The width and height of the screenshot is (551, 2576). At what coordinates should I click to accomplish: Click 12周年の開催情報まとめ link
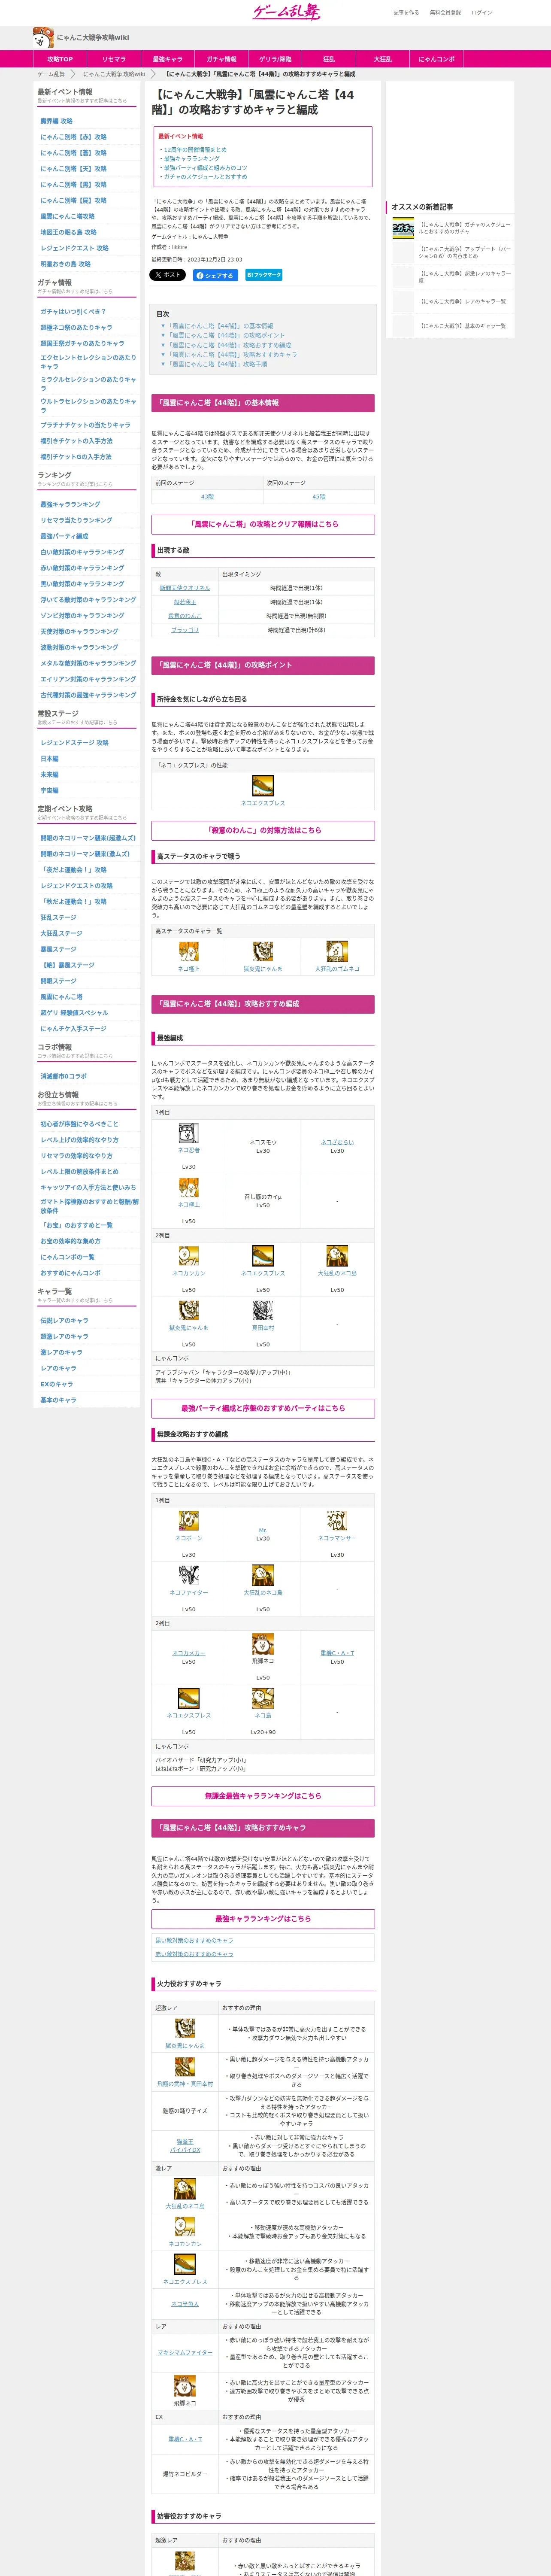(195, 150)
